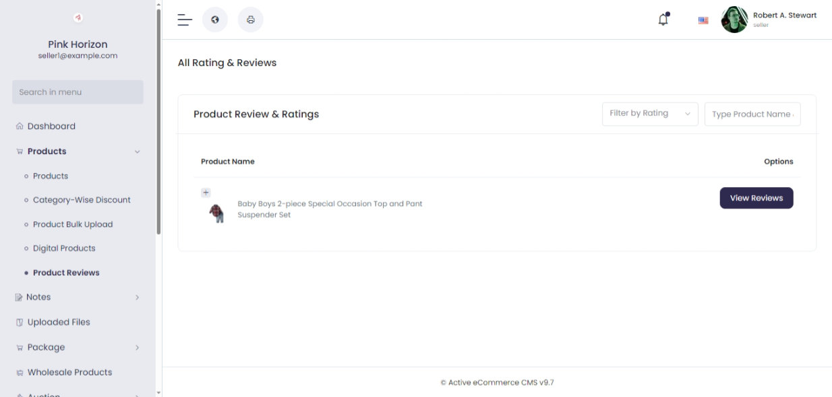Click the View Reviews button
Screen dimensions: 832x397
tap(756, 198)
